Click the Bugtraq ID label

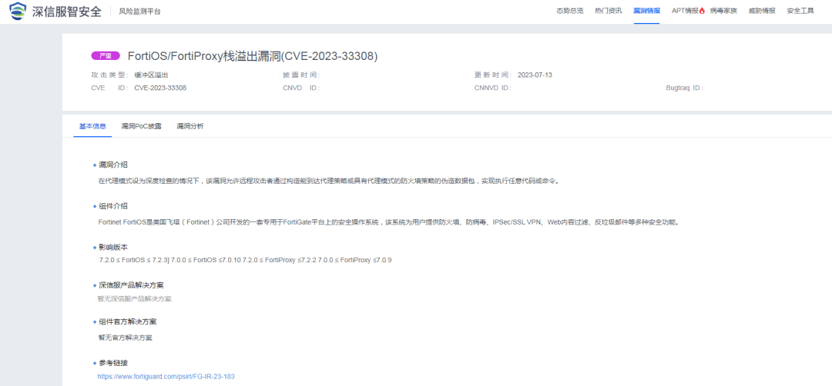coord(685,88)
